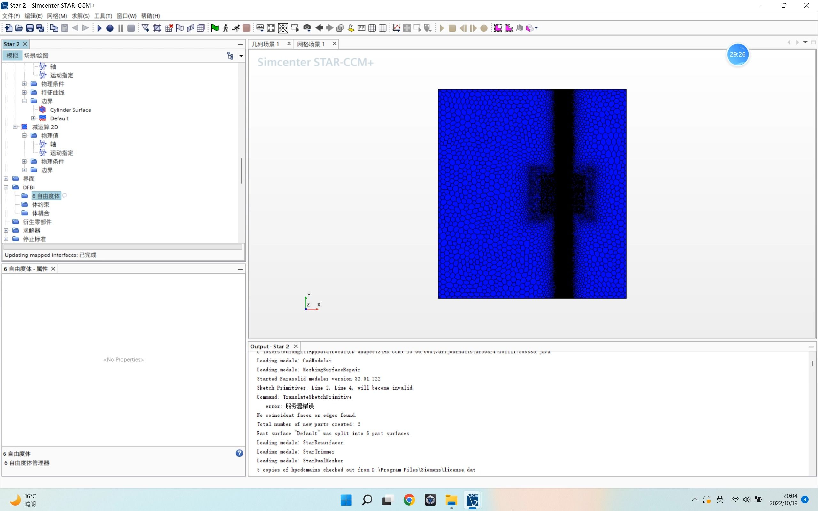Collapse DFBI folder
The width and height of the screenshot is (818, 511).
pos(6,187)
